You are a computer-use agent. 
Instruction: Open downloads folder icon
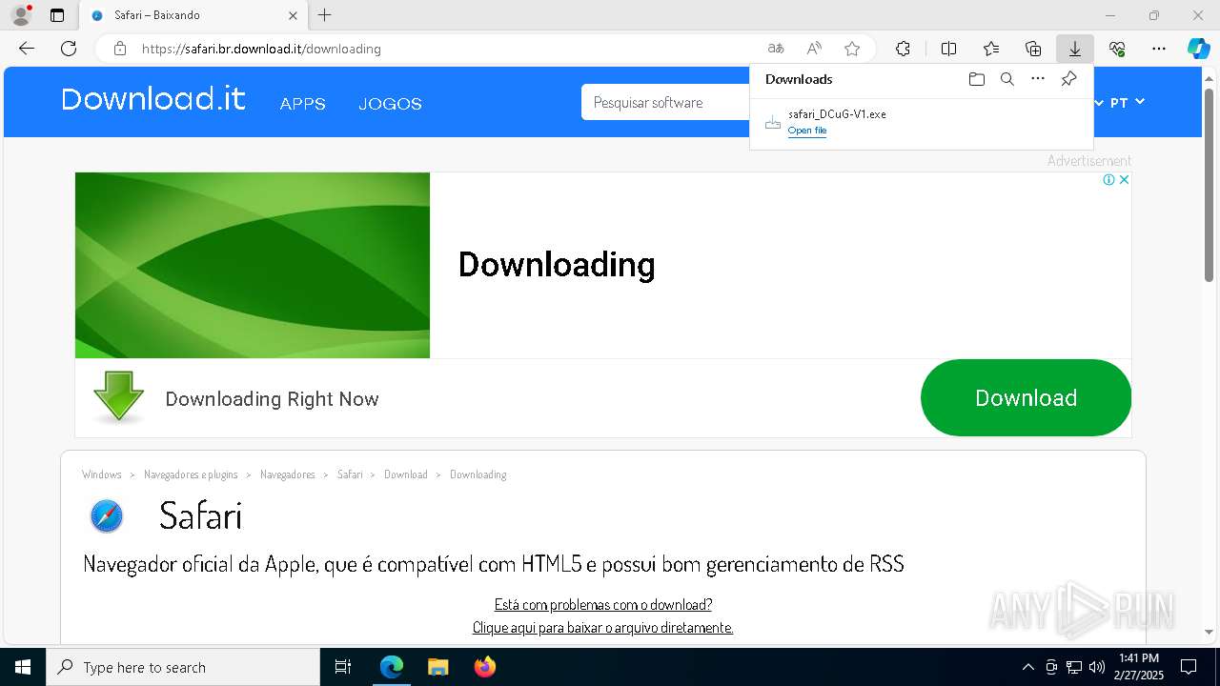pyautogui.click(x=976, y=79)
